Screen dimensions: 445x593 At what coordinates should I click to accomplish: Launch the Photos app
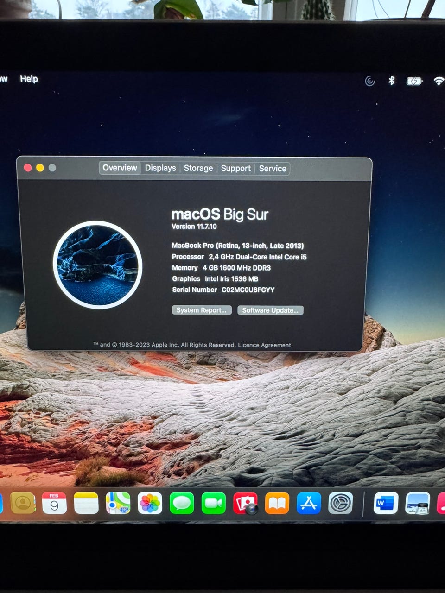[x=150, y=503]
